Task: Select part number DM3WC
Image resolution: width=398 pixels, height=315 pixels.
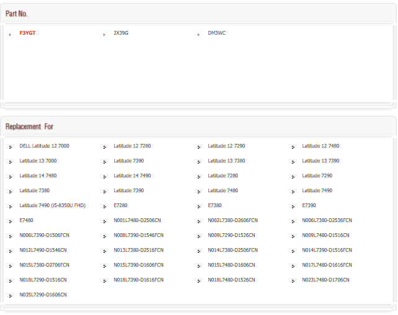Action: pos(216,33)
